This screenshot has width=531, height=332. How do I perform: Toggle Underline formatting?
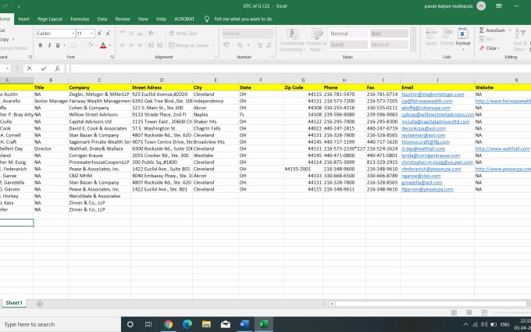coord(58,45)
